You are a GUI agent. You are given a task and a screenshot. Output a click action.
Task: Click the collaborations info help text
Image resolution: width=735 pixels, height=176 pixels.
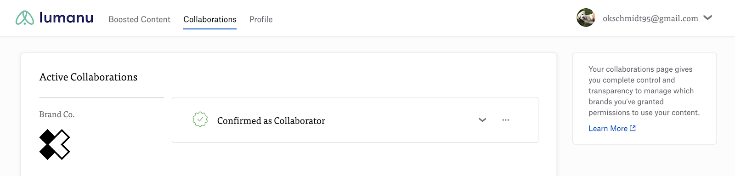644,91
